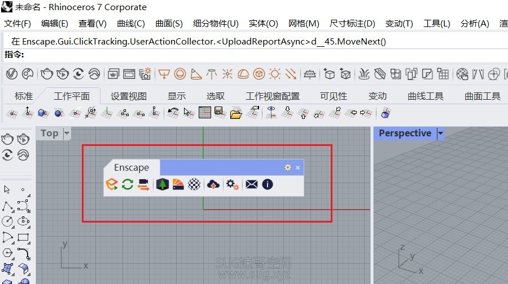Viewport: 508px width, 284px height.
Task: Click undo CPlane change icon
Action: [173, 113]
